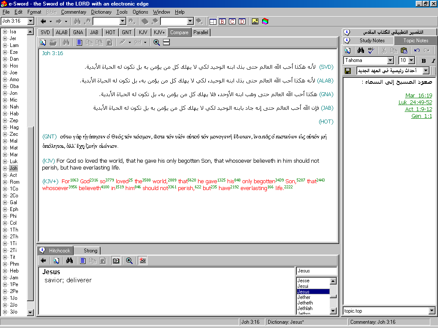
Task: Toggle the open book icon in dictionary toolbar
Action: pos(116,261)
